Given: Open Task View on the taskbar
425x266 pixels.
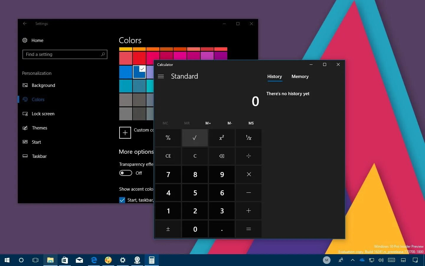Looking at the screenshot, I should pyautogui.click(x=35, y=260).
